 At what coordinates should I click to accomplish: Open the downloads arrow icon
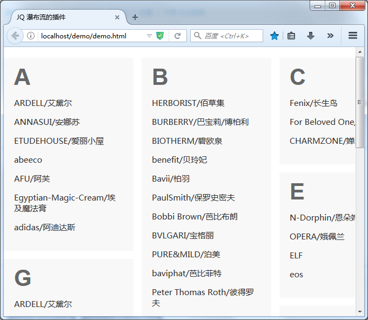click(x=311, y=36)
